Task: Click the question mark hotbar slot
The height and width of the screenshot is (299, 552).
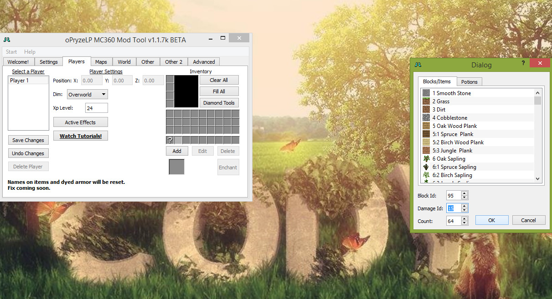Action: [170, 140]
